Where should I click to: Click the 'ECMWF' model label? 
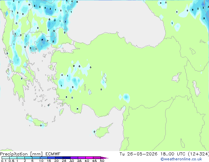click(53, 154)
